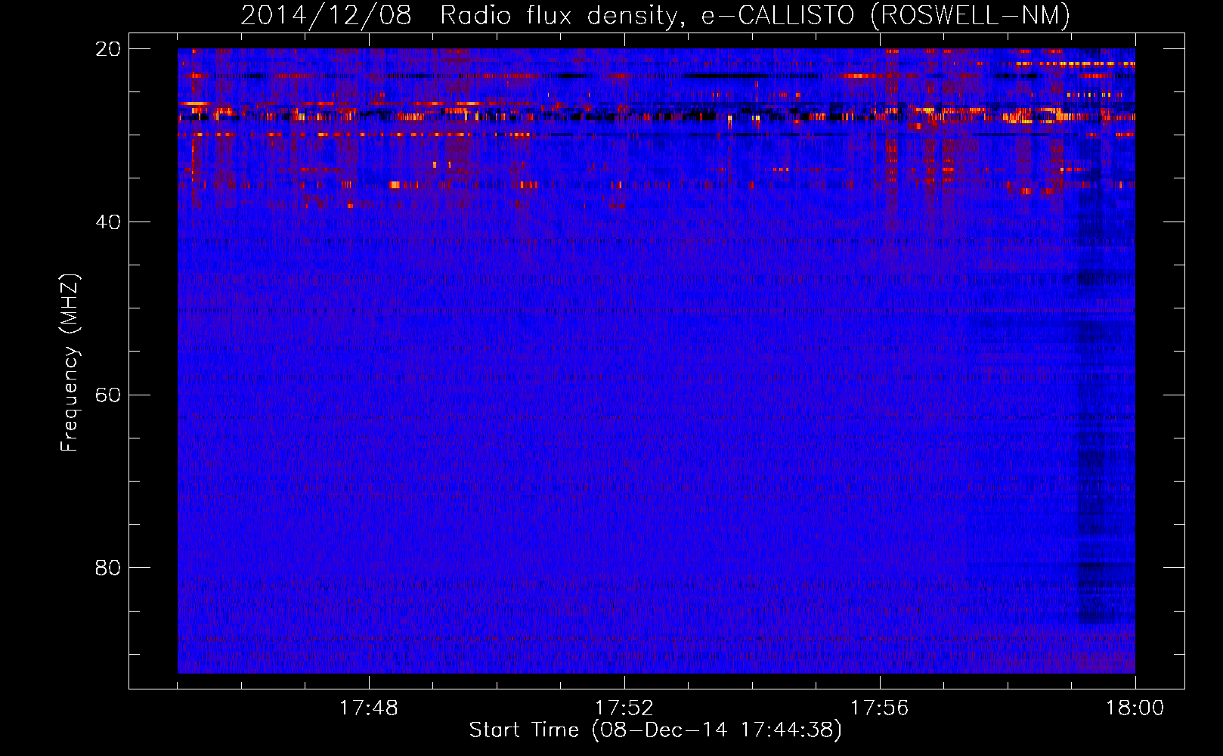Click the 40 frequency tick label
Screen dimensions: 1223x756
107,222
